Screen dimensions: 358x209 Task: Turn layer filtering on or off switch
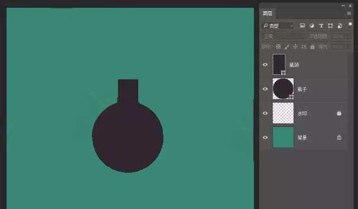click(350, 25)
